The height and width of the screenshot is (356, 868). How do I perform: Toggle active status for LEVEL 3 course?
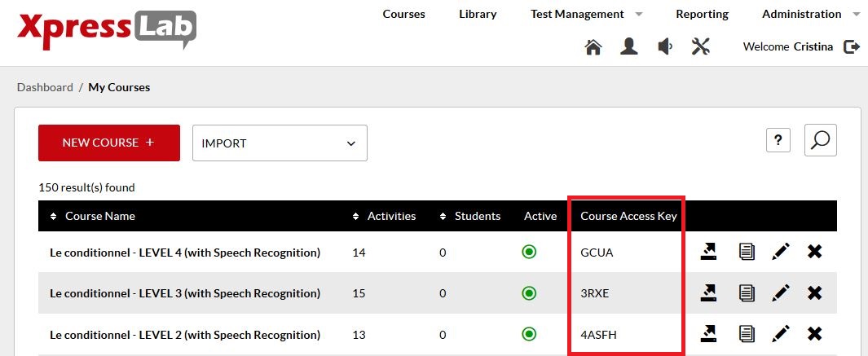[x=529, y=293]
